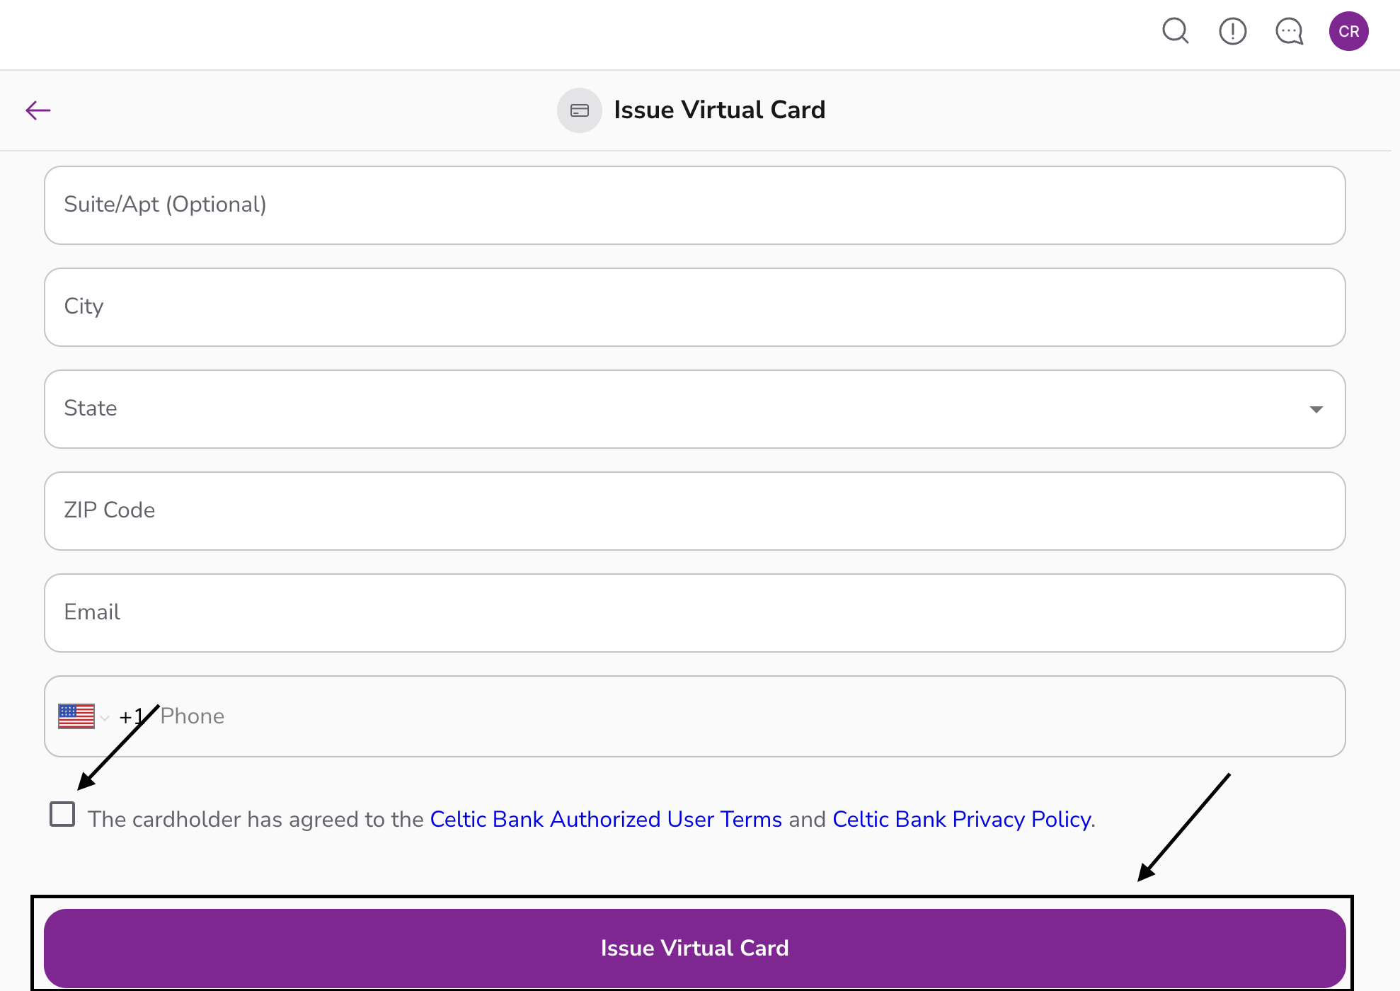This screenshot has height=991, width=1400.
Task: Open the CR profile avatar
Action: [x=1348, y=31]
